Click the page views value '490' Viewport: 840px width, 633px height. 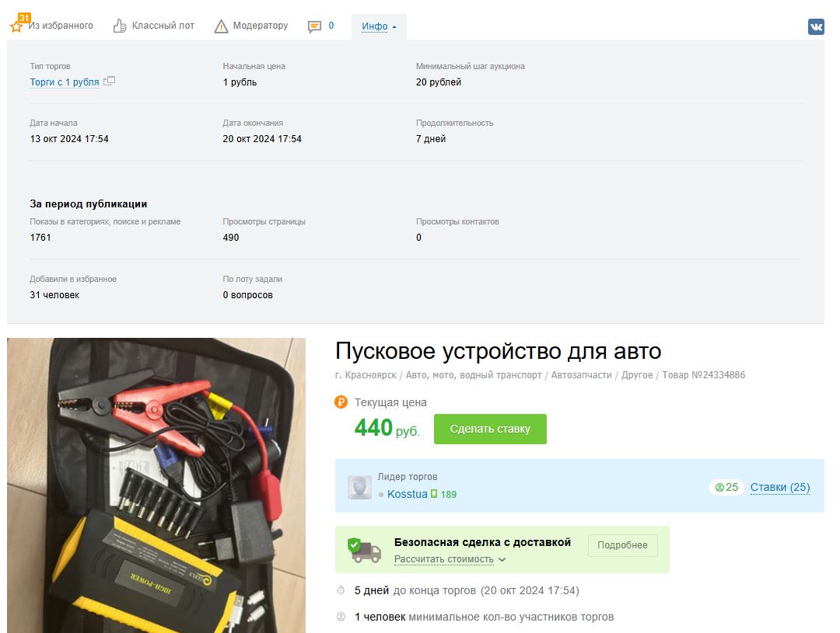click(x=231, y=237)
